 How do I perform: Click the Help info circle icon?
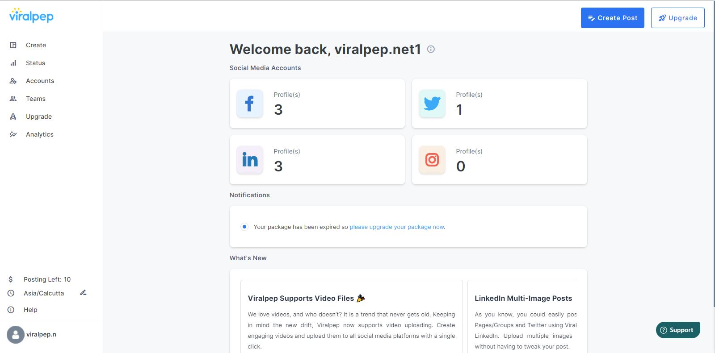[x=11, y=310]
